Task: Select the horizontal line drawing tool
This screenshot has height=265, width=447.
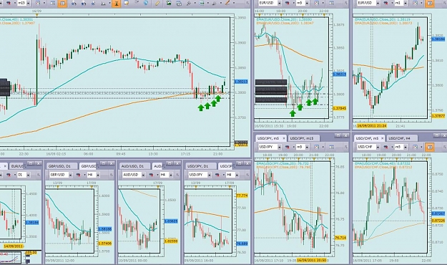Action: [x=202, y=3]
